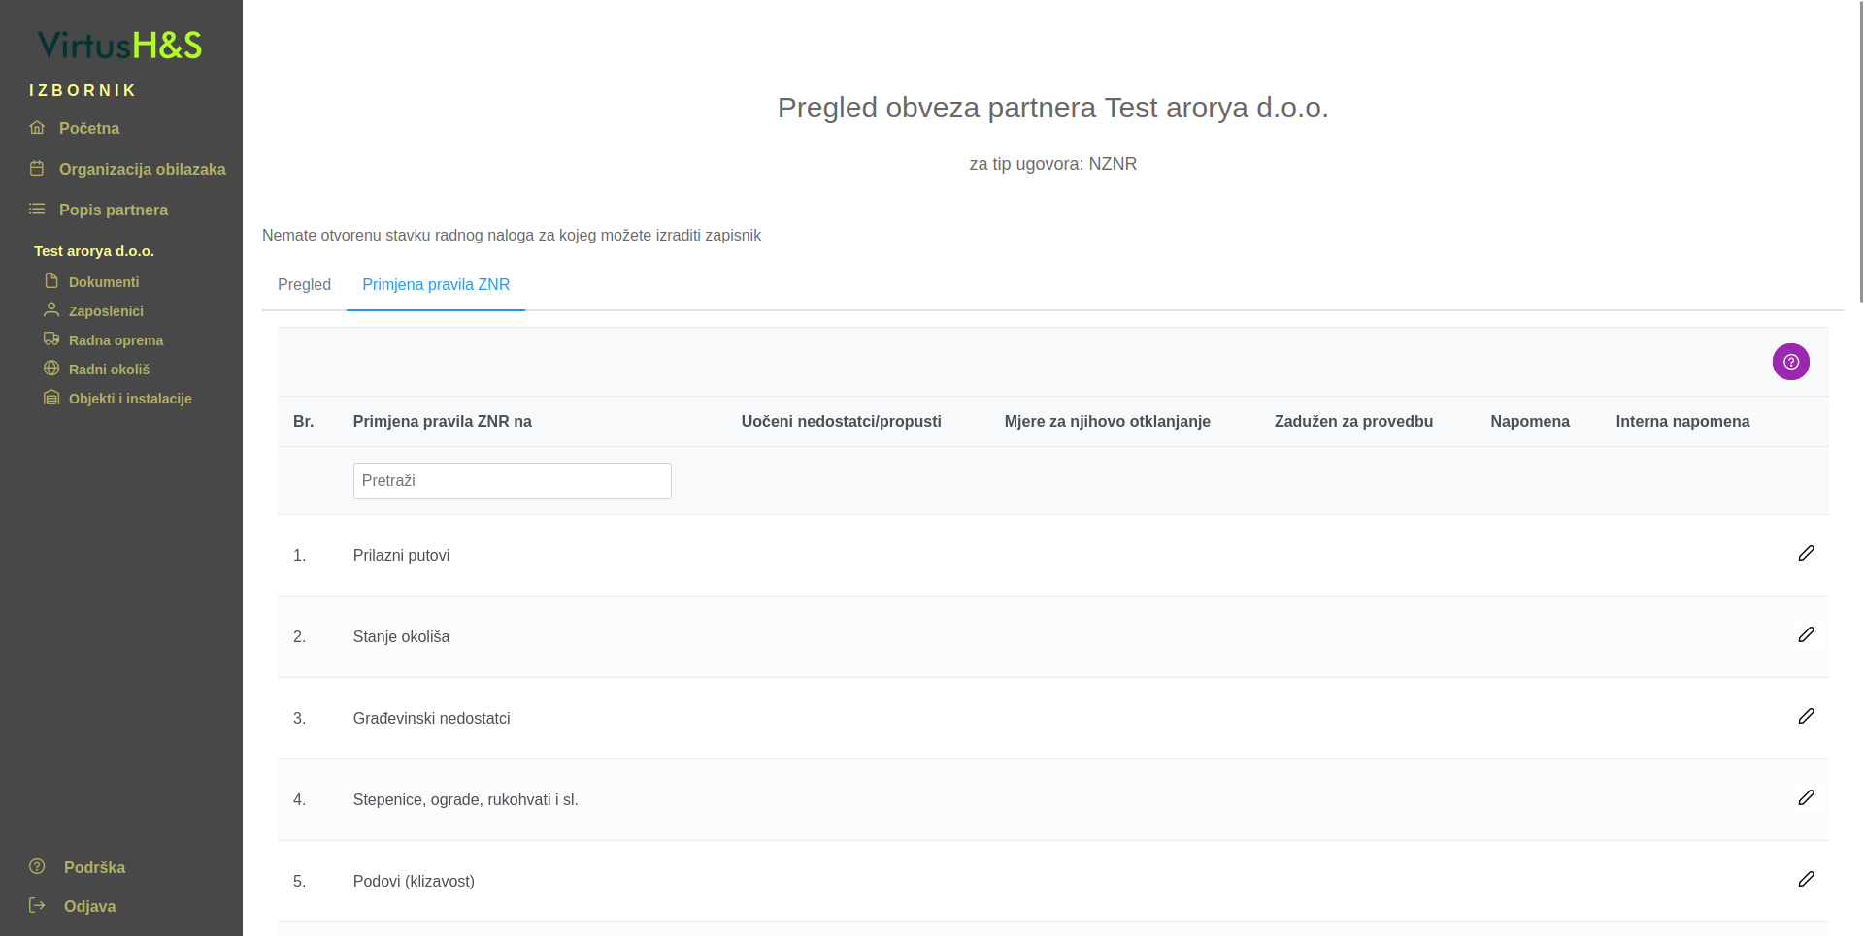1864x936 pixels.
Task: Edit Građevinski nedostatci using pencil icon
Action: (1806, 716)
